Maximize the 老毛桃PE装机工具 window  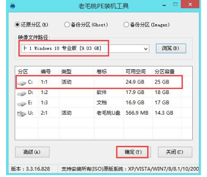[175, 5]
